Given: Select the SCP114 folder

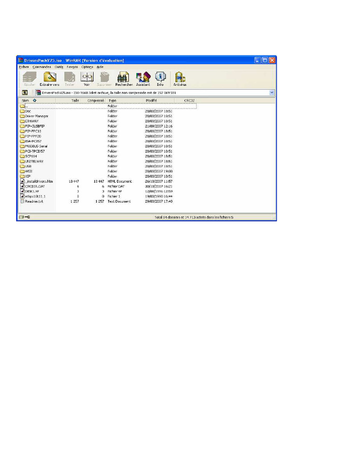Looking at the screenshot, I should [28, 156].
